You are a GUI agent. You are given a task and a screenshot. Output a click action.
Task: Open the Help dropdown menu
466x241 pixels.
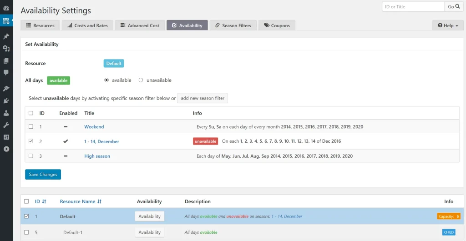coord(448,25)
